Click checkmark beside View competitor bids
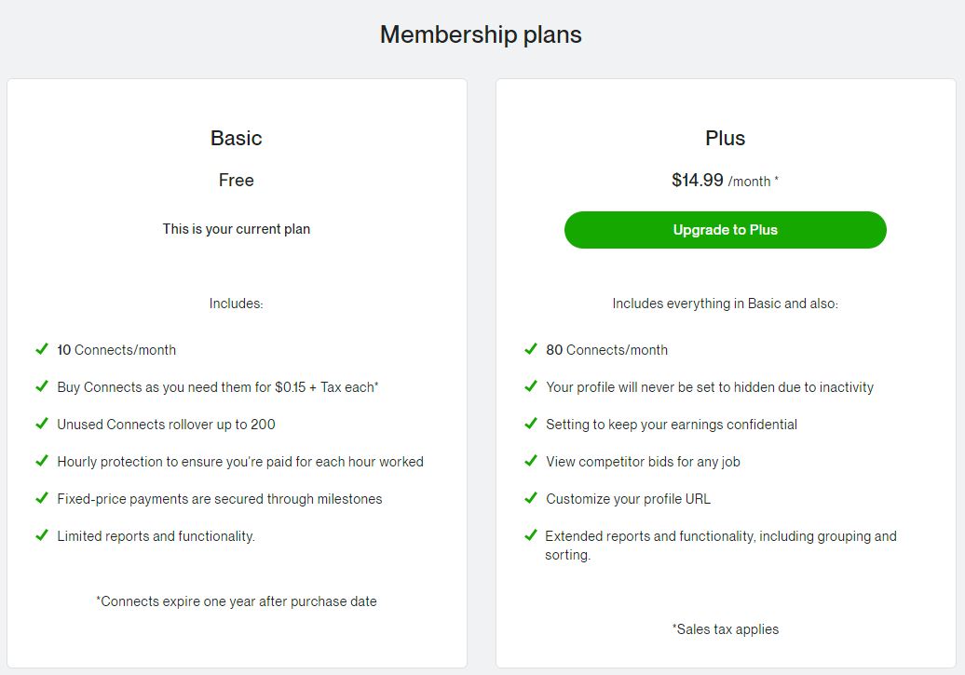Image resolution: width=965 pixels, height=675 pixels. [531, 461]
